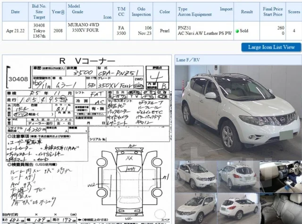The width and height of the screenshot is (302, 224).
Task: Click the year 2008 cell
Action: pos(58,31)
